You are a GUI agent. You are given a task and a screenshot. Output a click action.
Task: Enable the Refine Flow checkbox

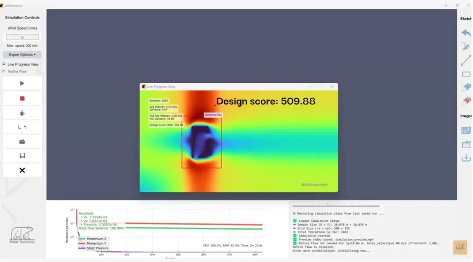[x=4, y=71]
